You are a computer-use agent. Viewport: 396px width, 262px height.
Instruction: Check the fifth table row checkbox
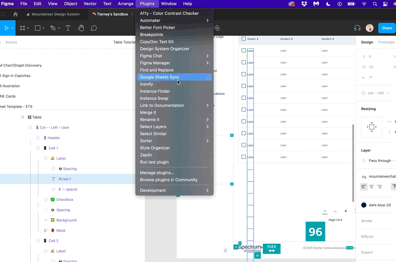244,98
